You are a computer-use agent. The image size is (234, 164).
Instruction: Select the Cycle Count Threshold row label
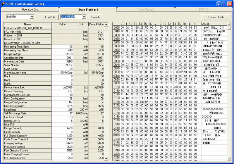pos(27,139)
